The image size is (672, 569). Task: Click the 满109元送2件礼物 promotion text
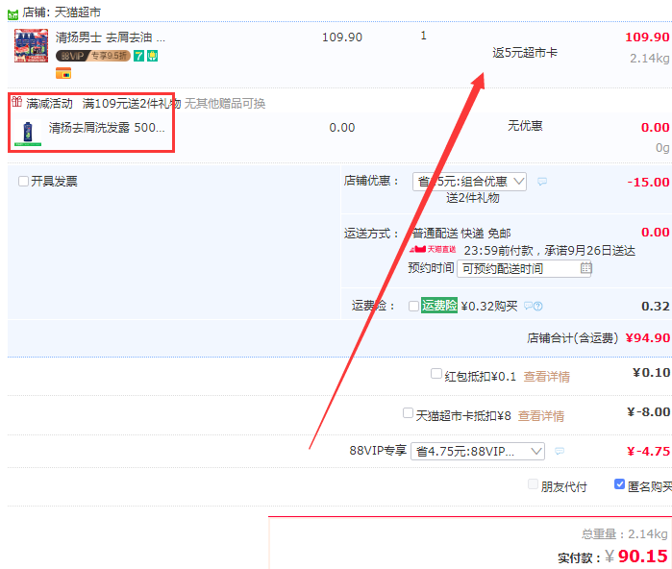click(132, 103)
